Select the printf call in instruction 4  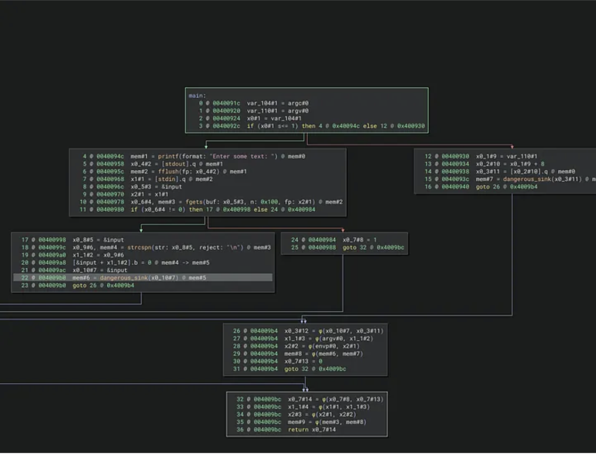[168, 157]
